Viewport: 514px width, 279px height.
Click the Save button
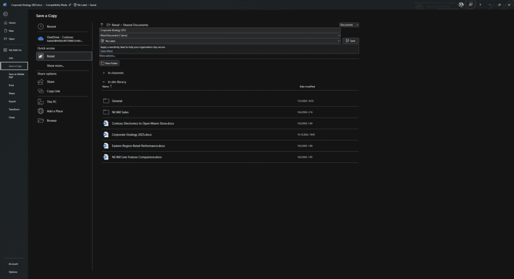point(351,41)
